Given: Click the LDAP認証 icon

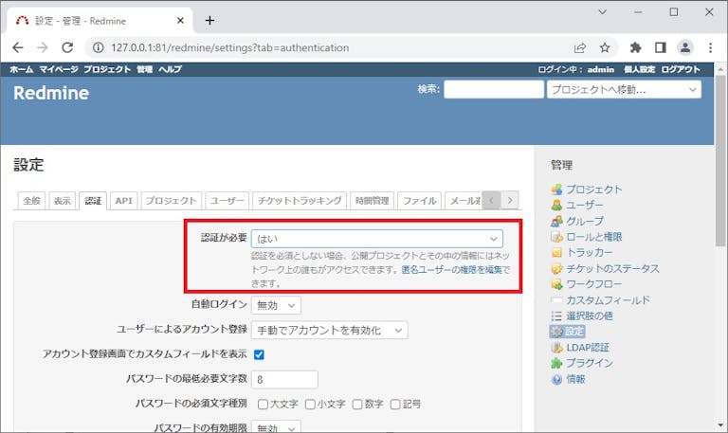Looking at the screenshot, I should tap(556, 348).
